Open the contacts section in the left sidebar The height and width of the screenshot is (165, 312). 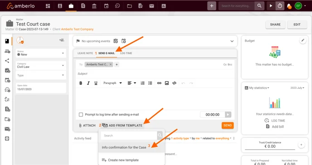(7, 51)
